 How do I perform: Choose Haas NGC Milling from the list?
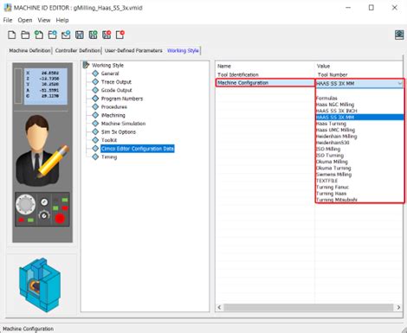(x=359, y=105)
